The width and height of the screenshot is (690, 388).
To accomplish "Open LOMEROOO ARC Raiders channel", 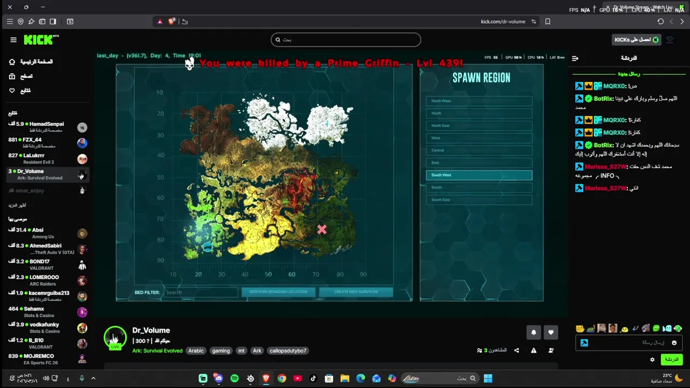I will 47,280.
